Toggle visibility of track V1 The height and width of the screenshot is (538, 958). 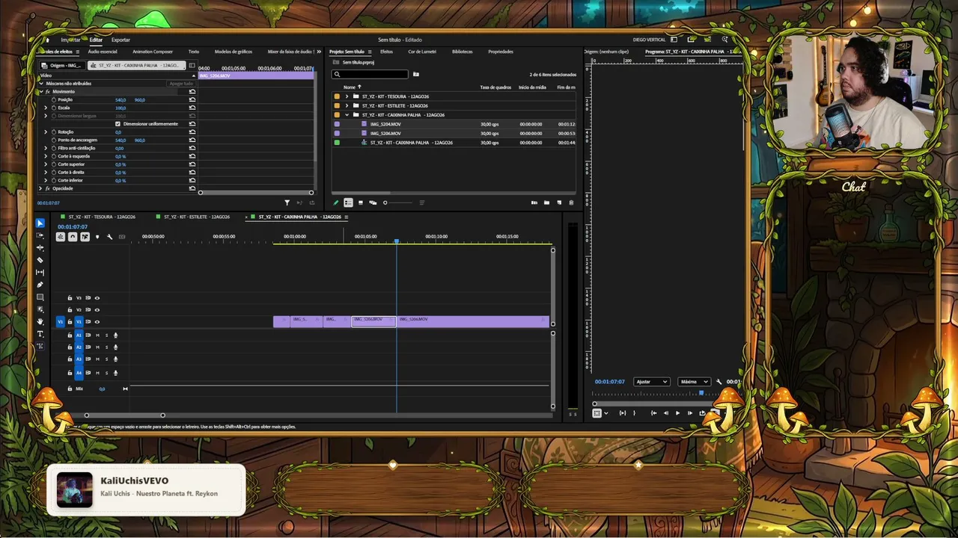pos(97,321)
